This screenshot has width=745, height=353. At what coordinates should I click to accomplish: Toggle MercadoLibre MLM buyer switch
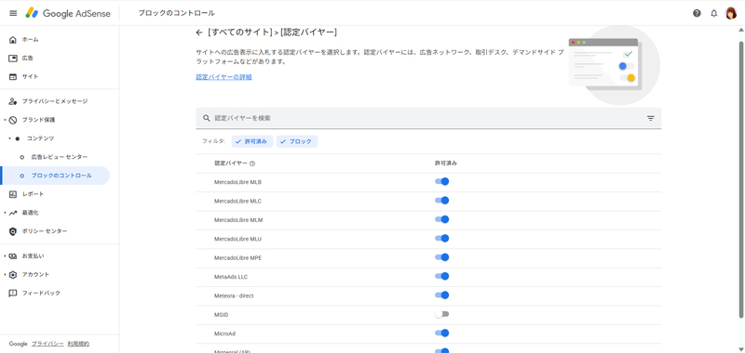[441, 219]
